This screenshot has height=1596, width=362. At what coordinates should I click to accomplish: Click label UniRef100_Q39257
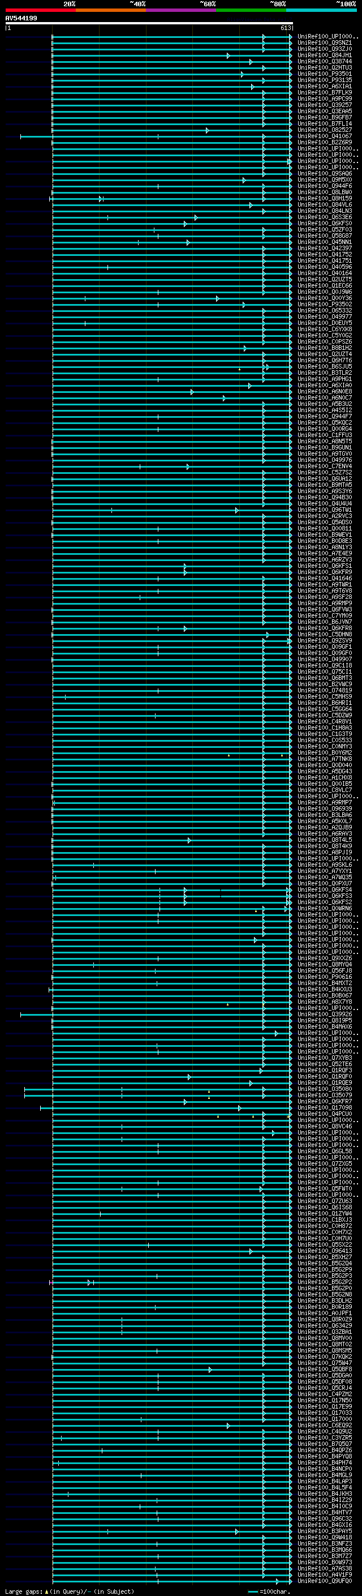pos(325,105)
